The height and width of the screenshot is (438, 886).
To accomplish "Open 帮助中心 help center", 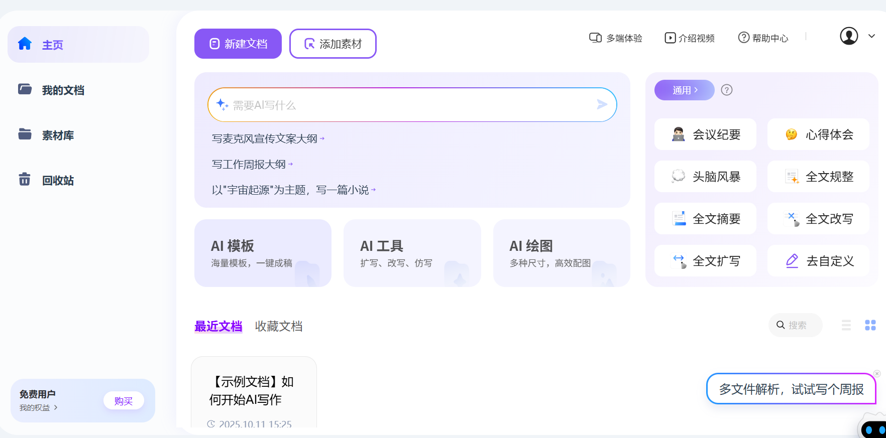I will [x=763, y=38].
